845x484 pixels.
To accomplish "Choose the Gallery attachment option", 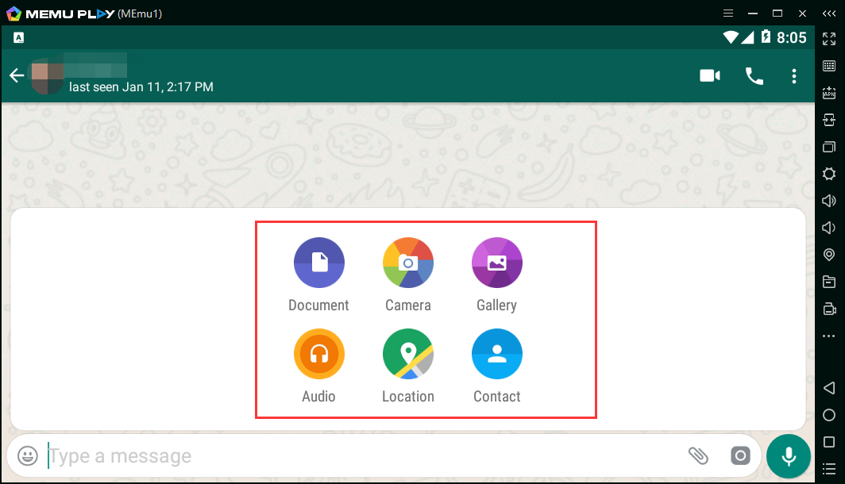I will coord(497,263).
